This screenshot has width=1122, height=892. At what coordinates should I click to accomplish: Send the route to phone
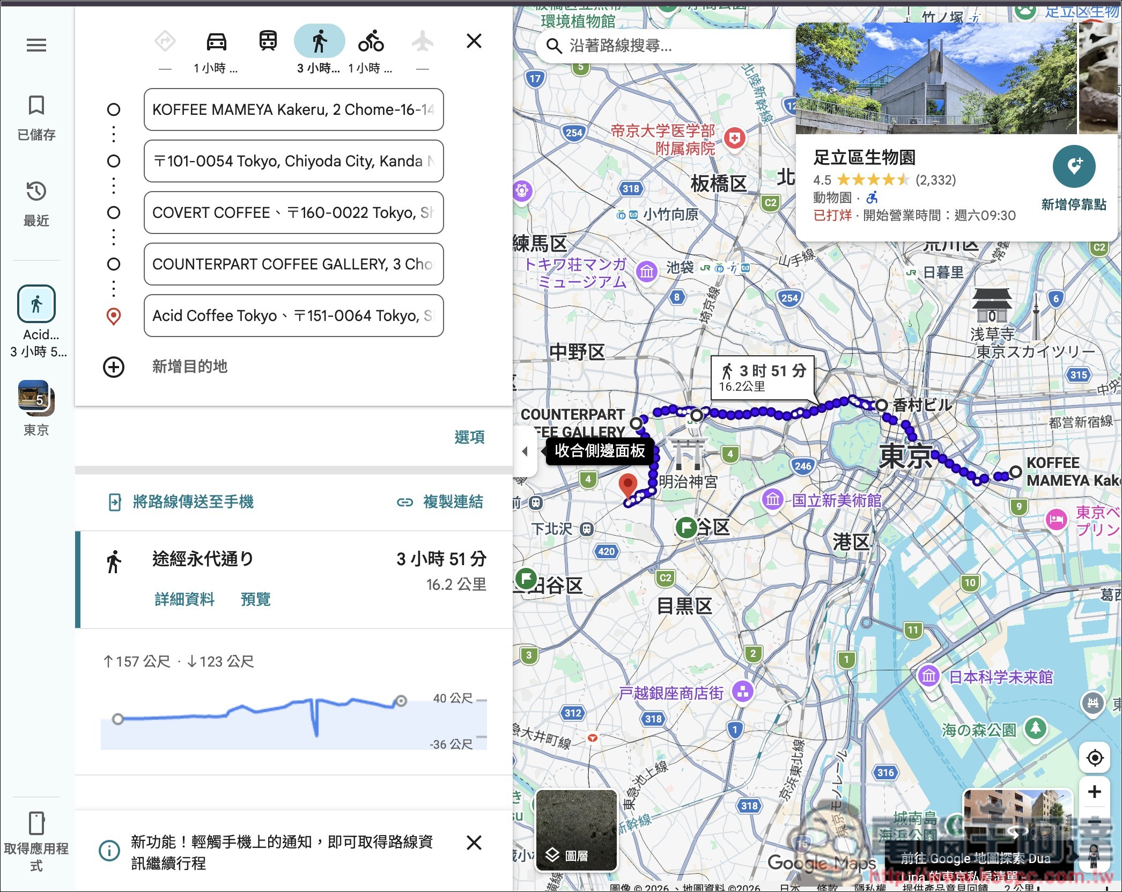coord(181,502)
